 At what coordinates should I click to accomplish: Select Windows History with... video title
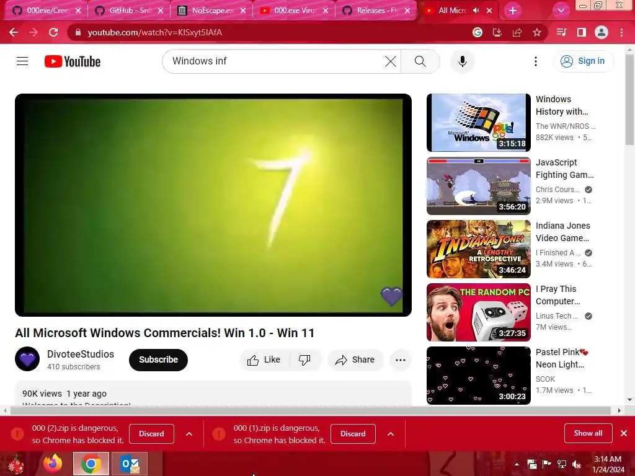562,105
